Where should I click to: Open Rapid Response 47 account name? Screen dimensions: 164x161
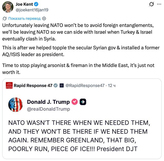tap(33, 85)
